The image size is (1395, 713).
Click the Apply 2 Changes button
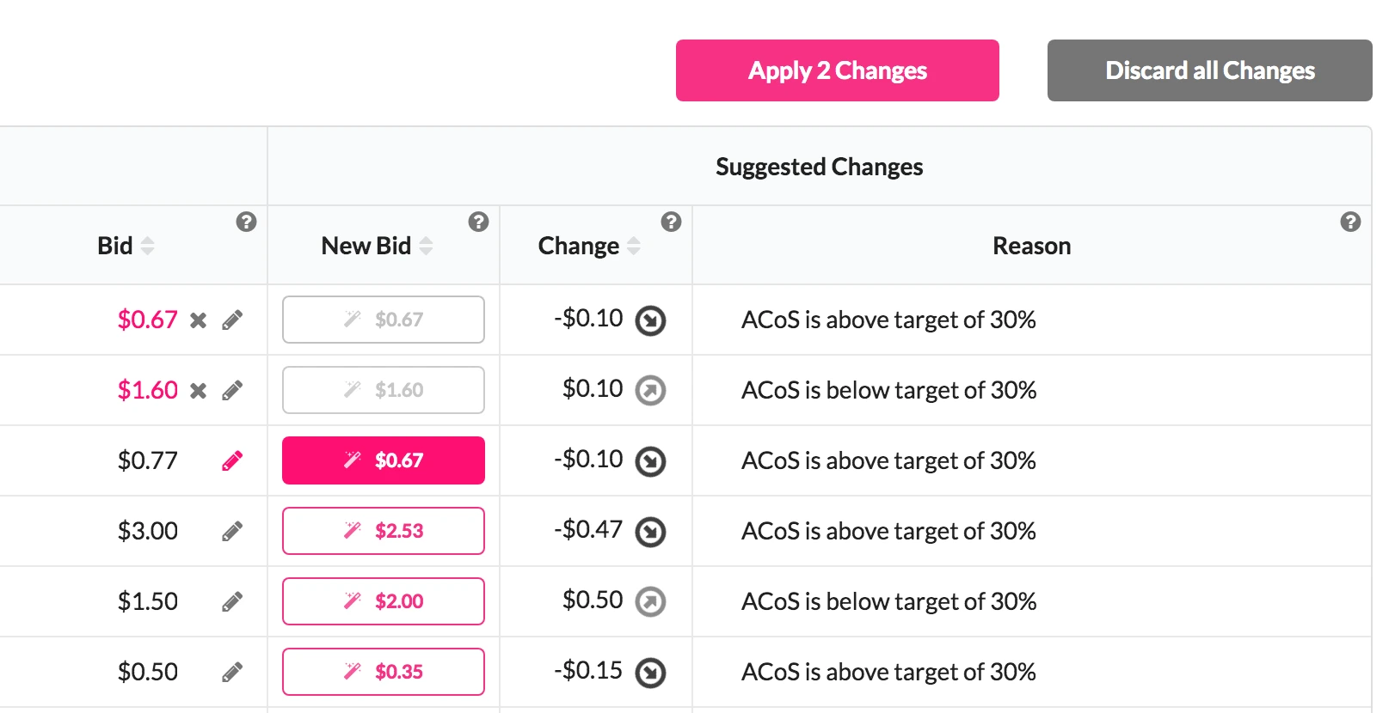pos(837,70)
